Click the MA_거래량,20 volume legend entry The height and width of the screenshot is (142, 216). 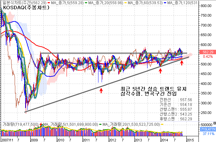point(131,124)
